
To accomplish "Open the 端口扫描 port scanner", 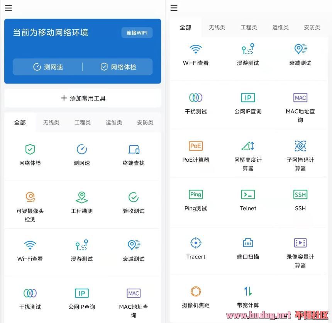I will (x=248, y=248).
